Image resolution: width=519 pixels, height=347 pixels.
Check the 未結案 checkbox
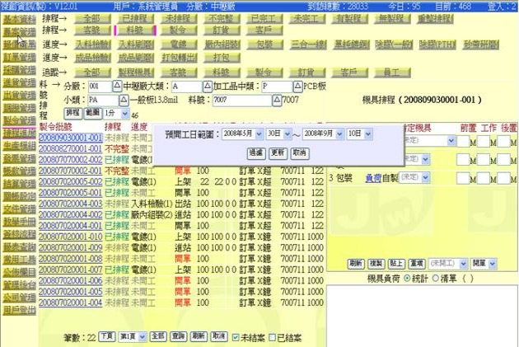(236, 337)
